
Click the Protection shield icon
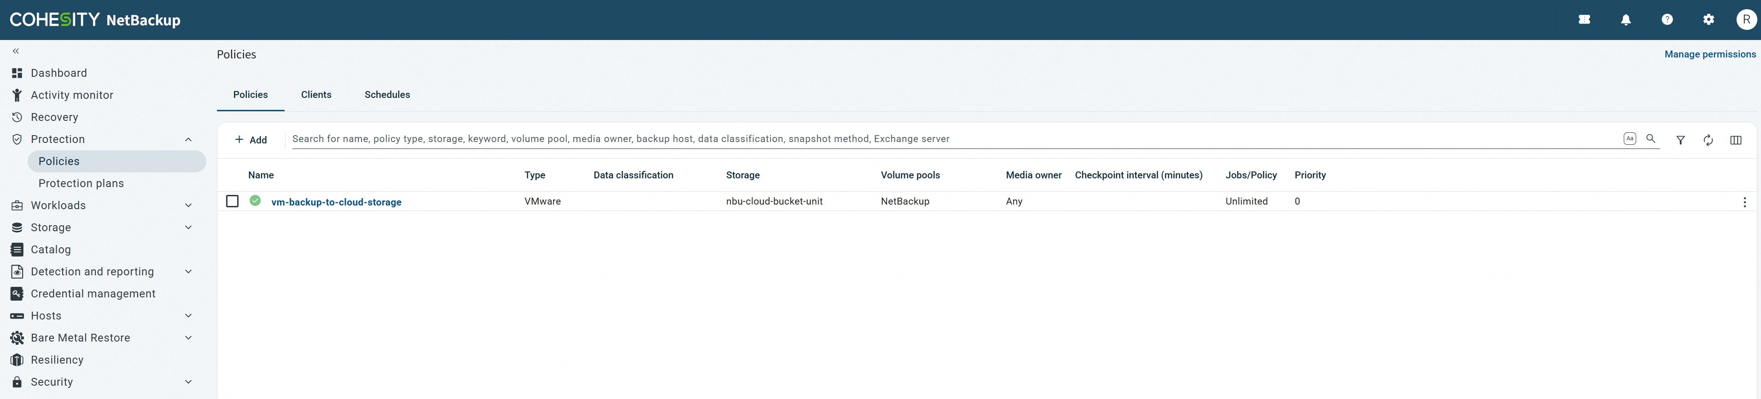tap(17, 139)
